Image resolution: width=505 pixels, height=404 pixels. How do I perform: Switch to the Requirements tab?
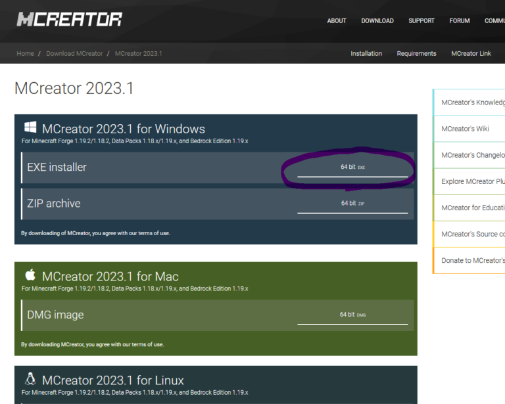click(x=416, y=54)
